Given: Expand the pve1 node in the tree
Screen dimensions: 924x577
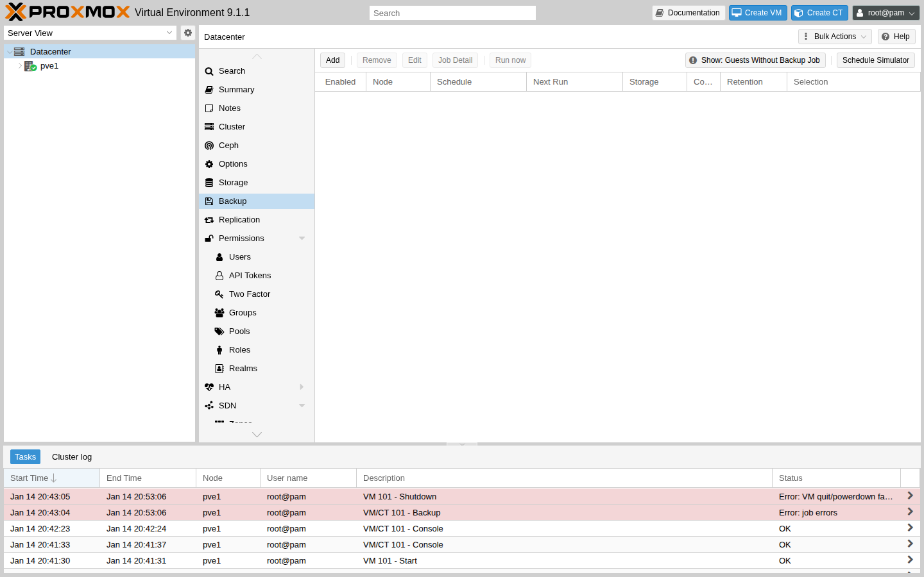Looking at the screenshot, I should pyautogui.click(x=20, y=66).
